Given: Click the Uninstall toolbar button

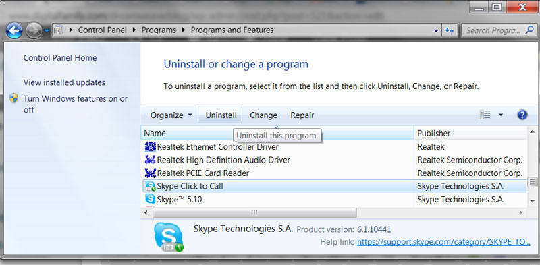Looking at the screenshot, I should 221,115.
